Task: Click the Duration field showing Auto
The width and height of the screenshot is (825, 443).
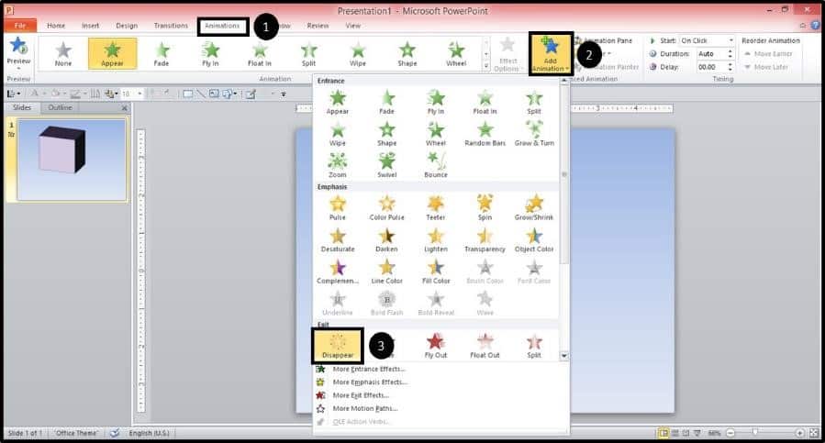Action: (x=711, y=54)
